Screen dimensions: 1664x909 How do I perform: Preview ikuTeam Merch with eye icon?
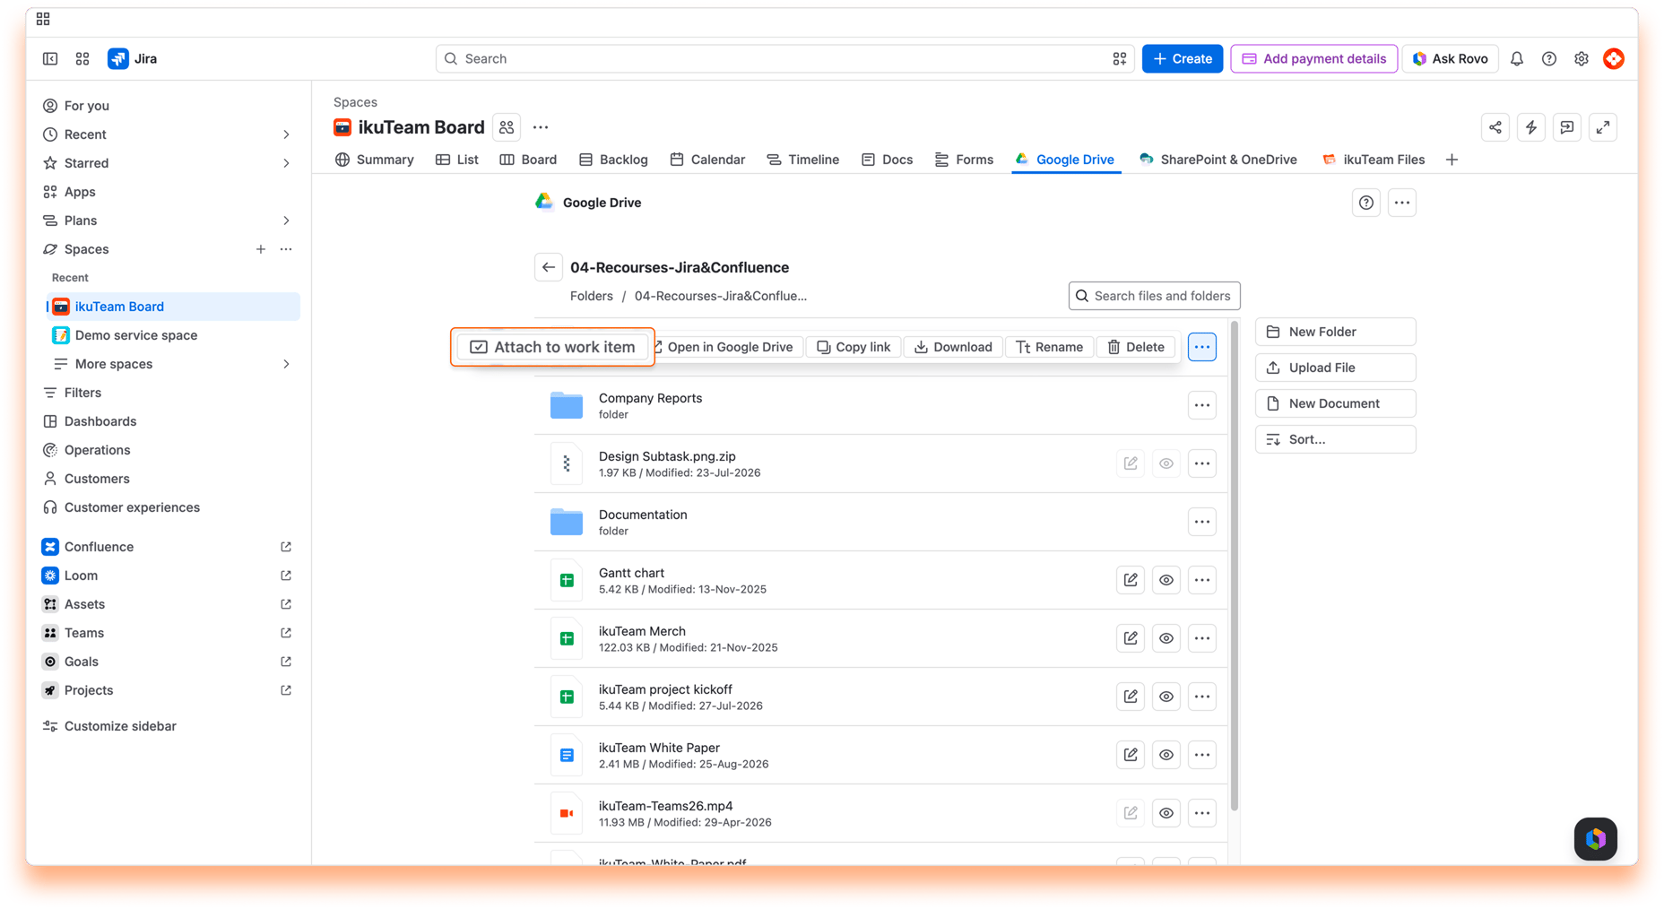1166,638
